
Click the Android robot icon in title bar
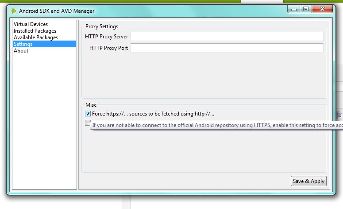pyautogui.click(x=13, y=11)
